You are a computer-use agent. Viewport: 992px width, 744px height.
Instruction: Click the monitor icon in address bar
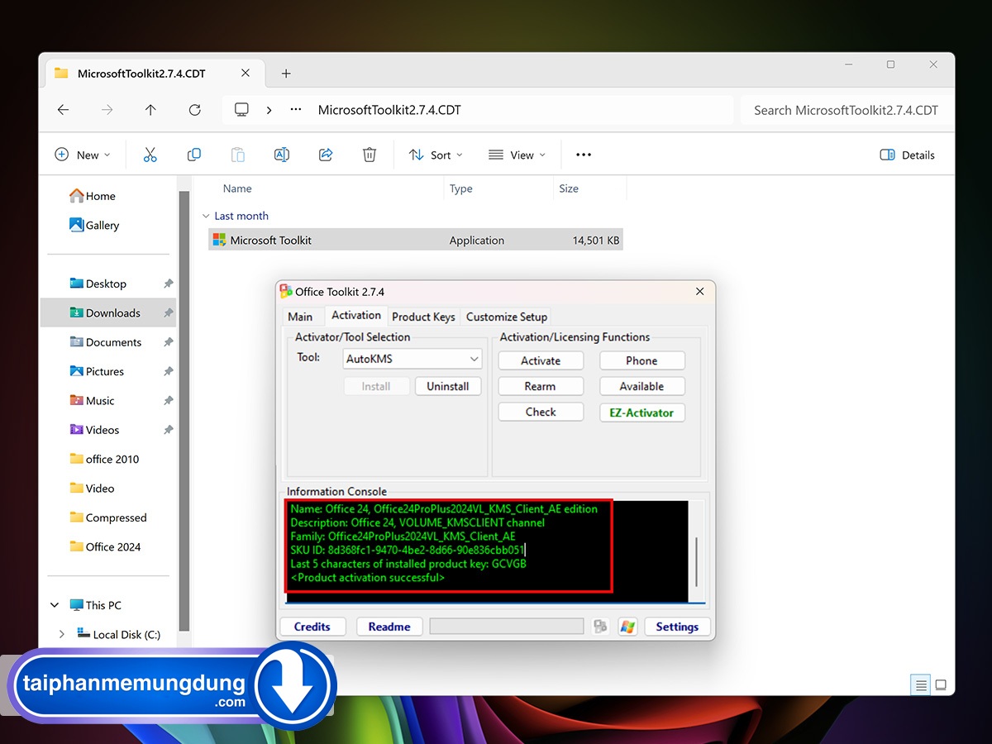tap(241, 110)
